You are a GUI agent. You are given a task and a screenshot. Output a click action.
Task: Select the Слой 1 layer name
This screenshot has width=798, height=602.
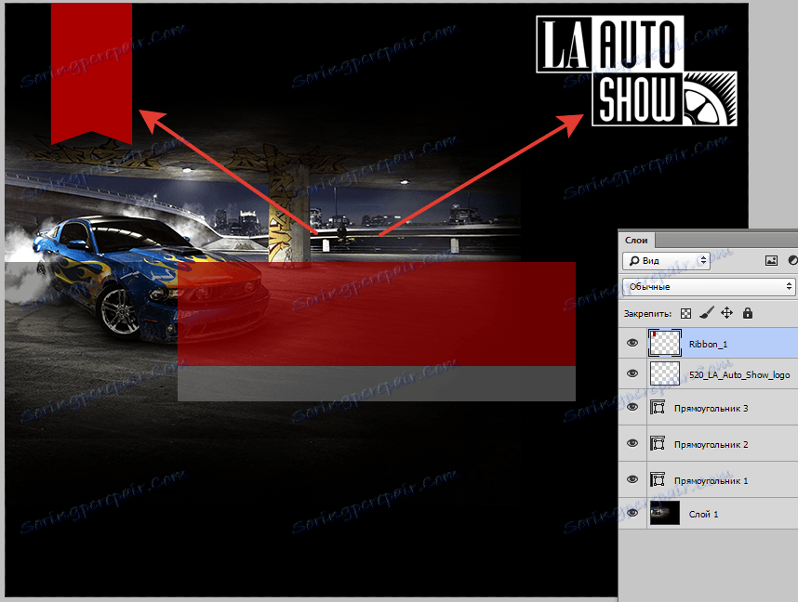coord(703,514)
